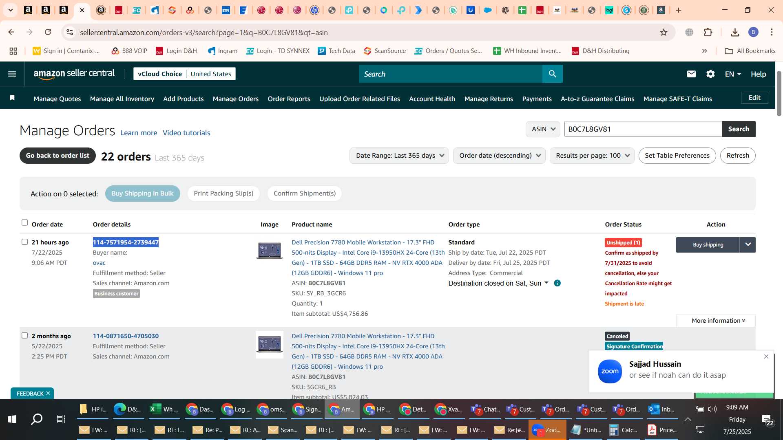Click the Search button for ASIN
783x440 pixels.
(x=739, y=129)
